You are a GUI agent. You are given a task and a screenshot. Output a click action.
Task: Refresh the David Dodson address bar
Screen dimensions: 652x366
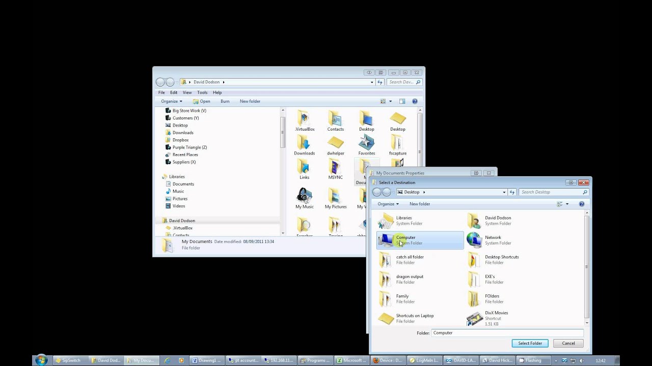pyautogui.click(x=379, y=82)
